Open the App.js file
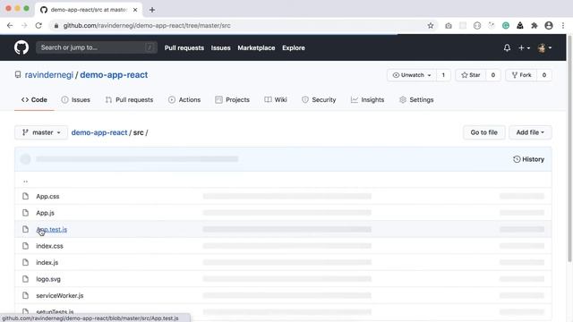 click(x=45, y=213)
